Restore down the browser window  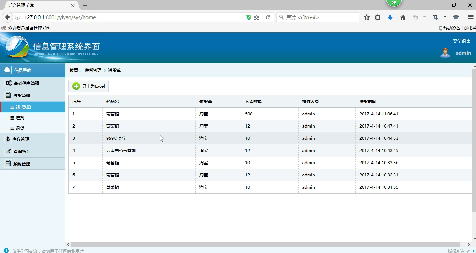point(454,5)
